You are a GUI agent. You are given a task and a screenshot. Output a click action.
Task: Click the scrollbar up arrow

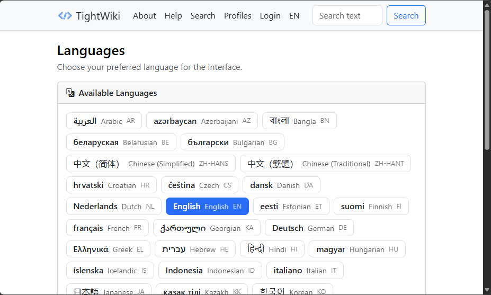tap(487, 4)
